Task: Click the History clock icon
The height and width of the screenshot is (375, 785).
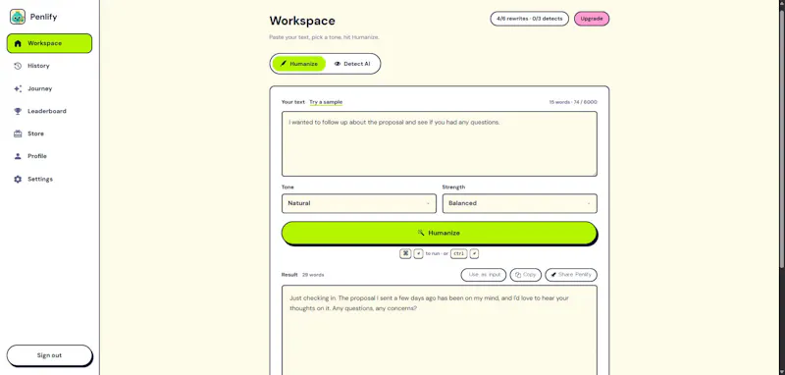Action: 18,66
